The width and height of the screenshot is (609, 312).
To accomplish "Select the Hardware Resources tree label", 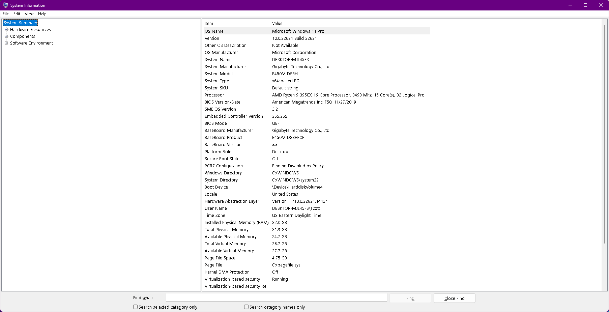I will (30, 29).
